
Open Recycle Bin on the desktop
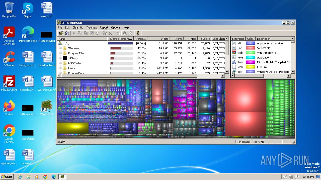pyautogui.click(x=9, y=10)
